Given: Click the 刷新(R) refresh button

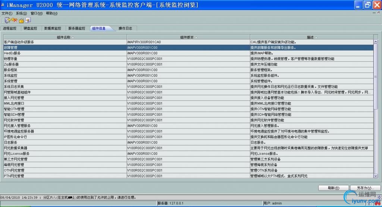Looking at the screenshot, I should (x=333, y=188).
